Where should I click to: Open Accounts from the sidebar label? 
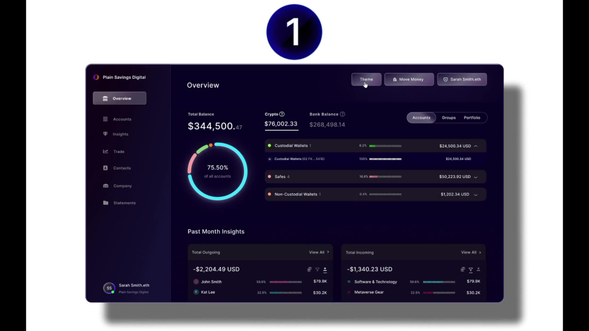pos(122,119)
